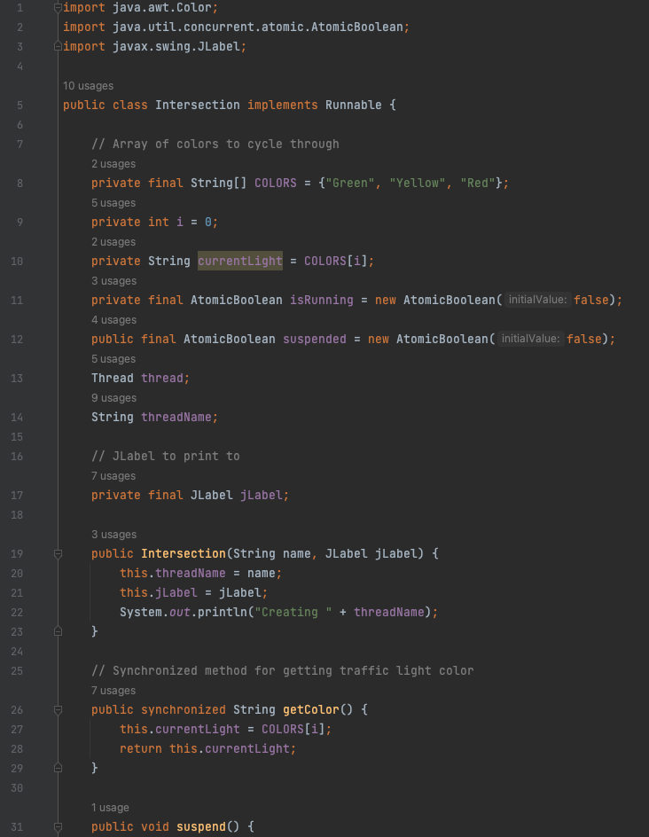This screenshot has height=837, width=649.
Task: Click the isRunning field name on line 11
Action: tap(322, 300)
